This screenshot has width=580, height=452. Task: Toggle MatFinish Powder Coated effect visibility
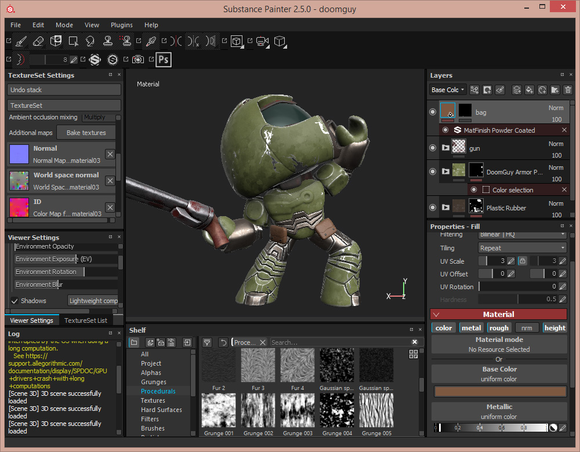click(445, 130)
